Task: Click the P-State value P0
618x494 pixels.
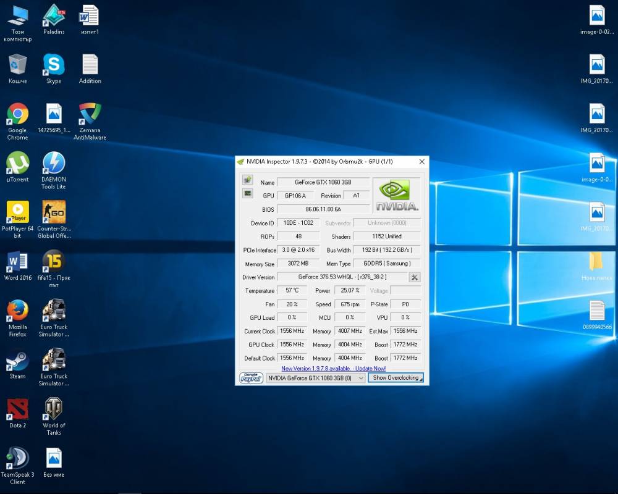Action: (x=405, y=304)
